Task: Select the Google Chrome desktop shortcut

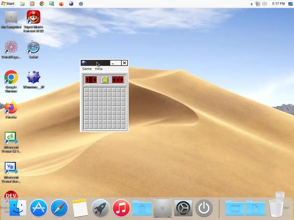Action: click(x=11, y=81)
